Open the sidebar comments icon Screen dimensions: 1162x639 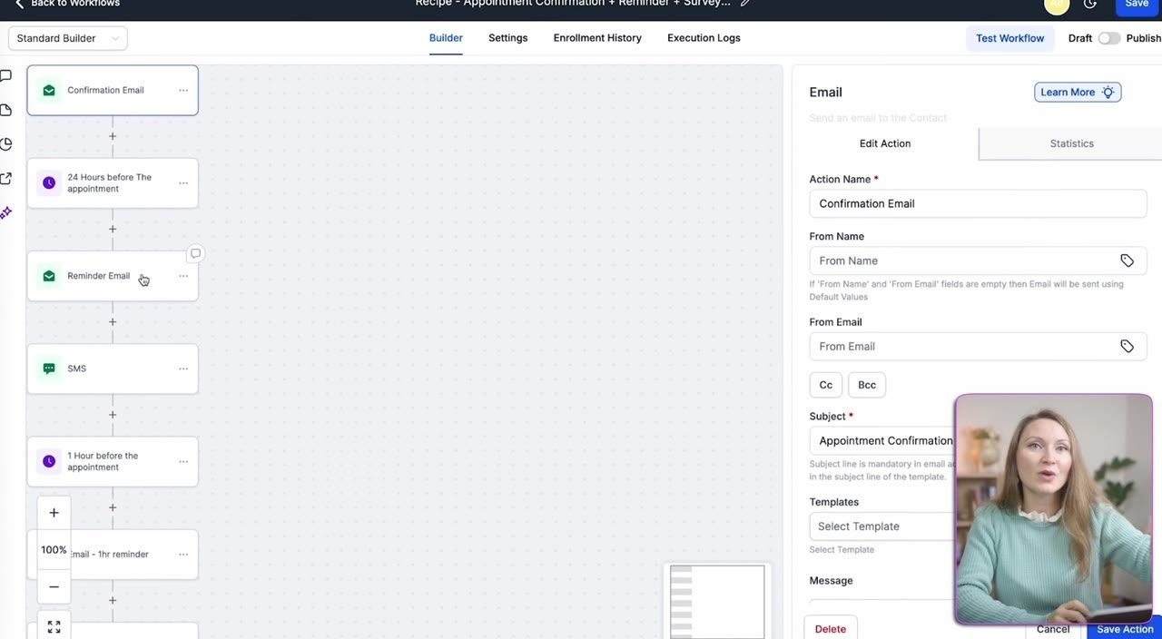point(5,76)
